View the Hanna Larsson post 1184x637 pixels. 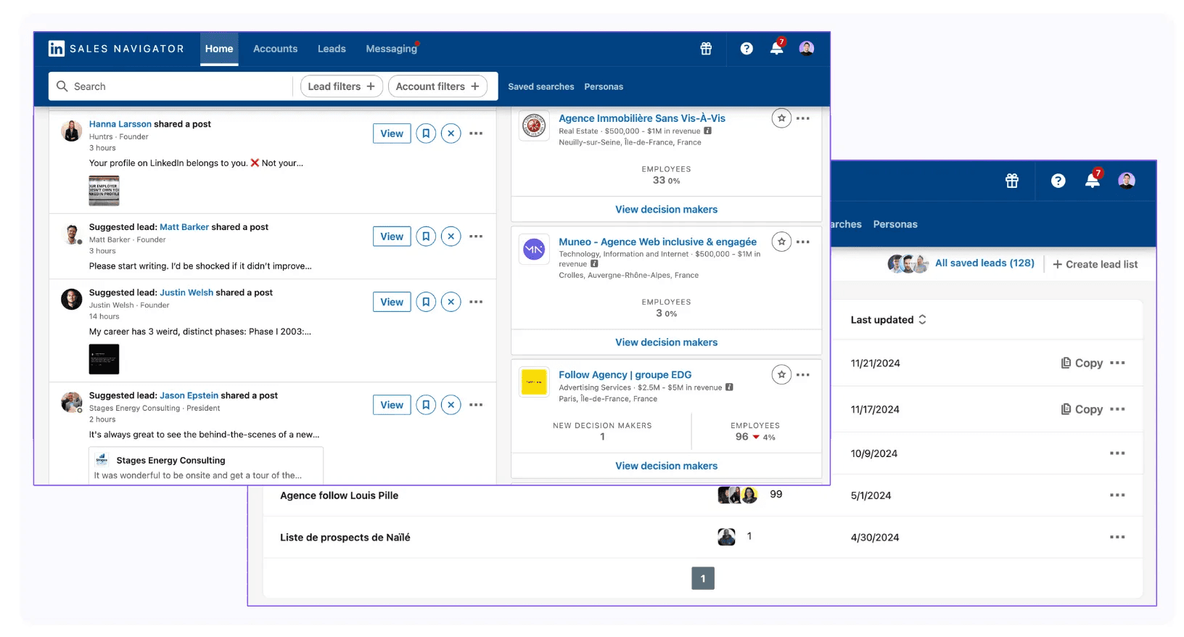click(392, 133)
